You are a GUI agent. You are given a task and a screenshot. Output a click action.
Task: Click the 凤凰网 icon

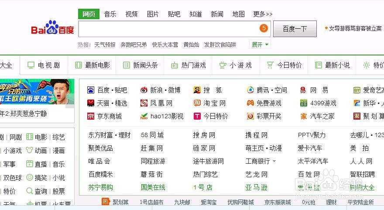[x=144, y=103]
